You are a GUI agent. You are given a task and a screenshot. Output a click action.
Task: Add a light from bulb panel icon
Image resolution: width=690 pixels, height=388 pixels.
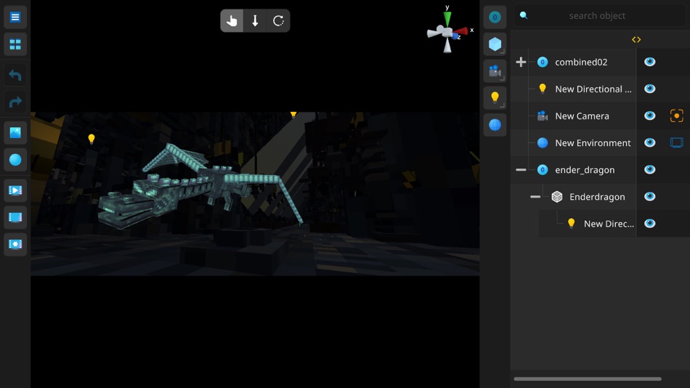coord(495,98)
